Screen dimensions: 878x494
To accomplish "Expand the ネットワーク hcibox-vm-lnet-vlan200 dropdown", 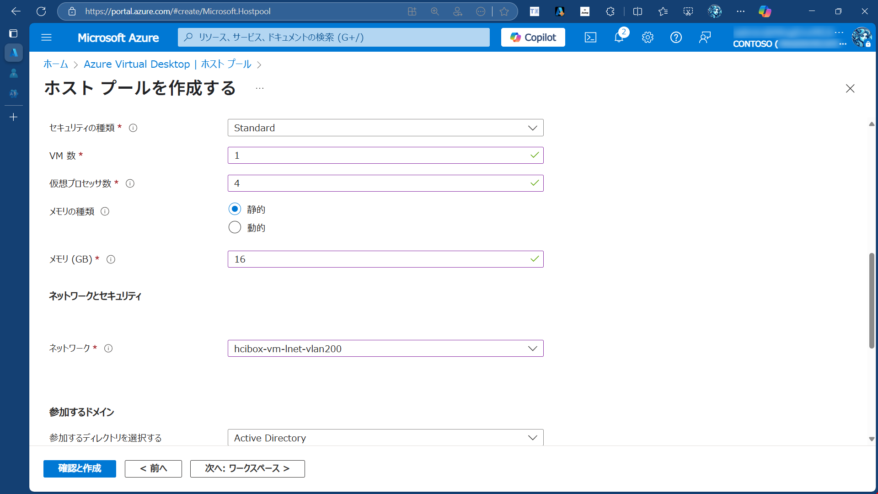I will (385, 349).
